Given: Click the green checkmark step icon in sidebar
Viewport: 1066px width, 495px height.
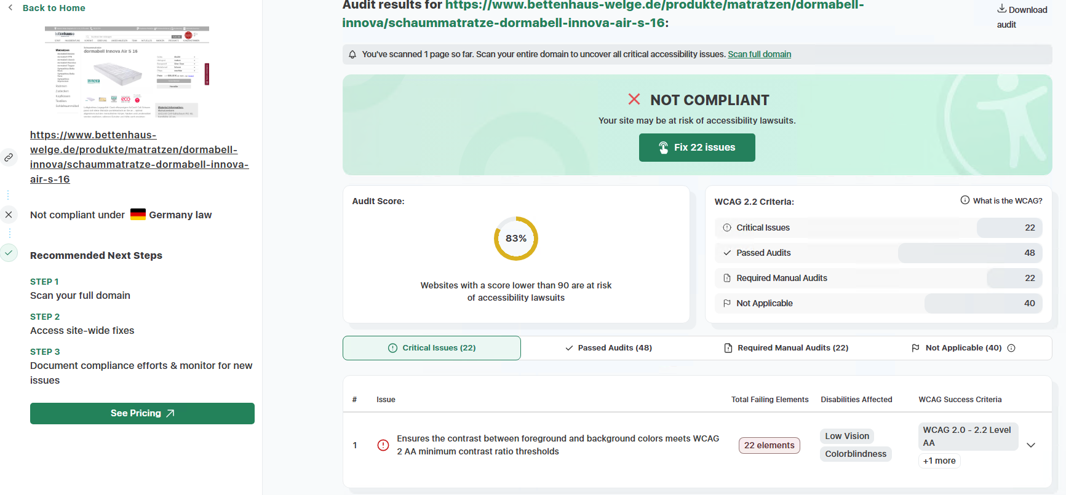Looking at the screenshot, I should click(x=9, y=253).
